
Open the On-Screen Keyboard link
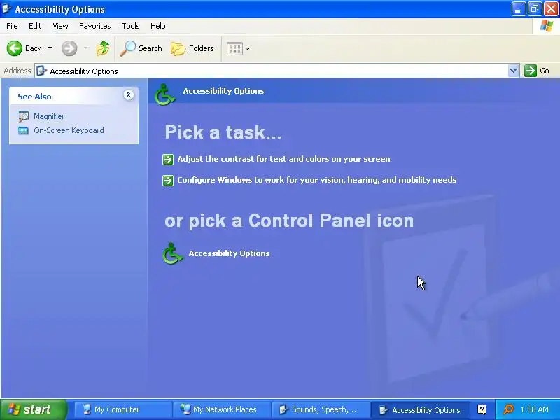click(x=69, y=130)
